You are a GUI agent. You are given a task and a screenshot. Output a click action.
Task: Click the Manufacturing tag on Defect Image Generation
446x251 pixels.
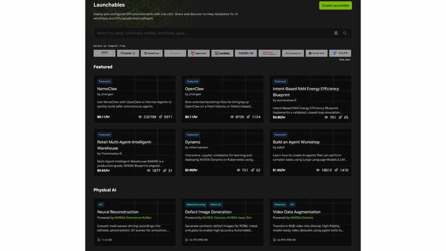[196, 205]
